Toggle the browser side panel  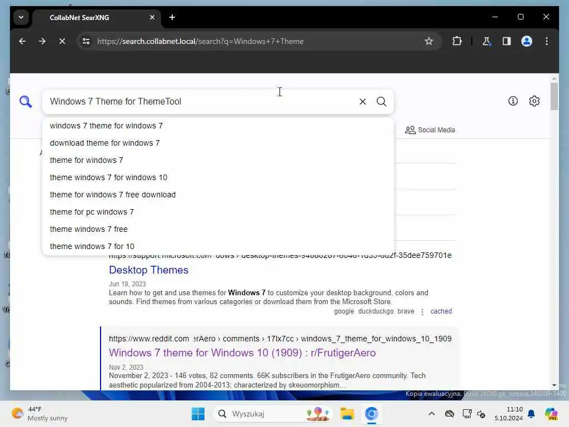point(507,41)
